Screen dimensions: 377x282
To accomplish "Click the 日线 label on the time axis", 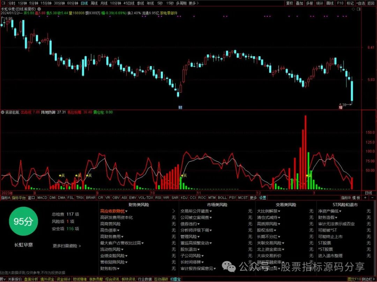I will click(368, 193).
